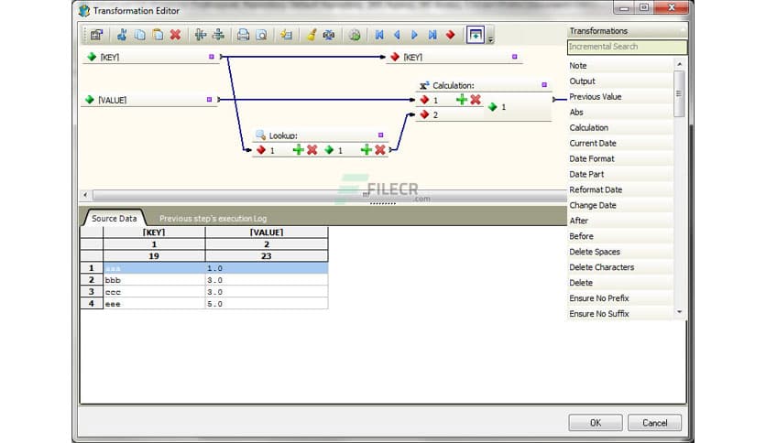The image size is (766, 443).
Task: Focus the Incremental Search field
Action: click(x=628, y=47)
